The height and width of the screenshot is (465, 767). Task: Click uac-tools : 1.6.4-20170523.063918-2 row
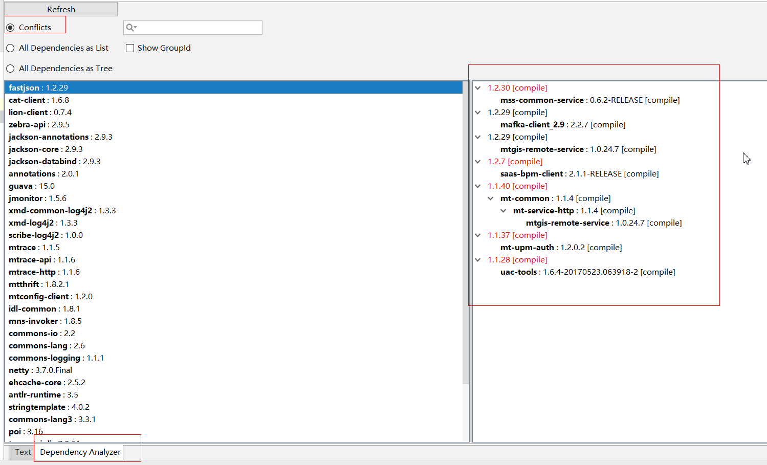tap(588, 272)
